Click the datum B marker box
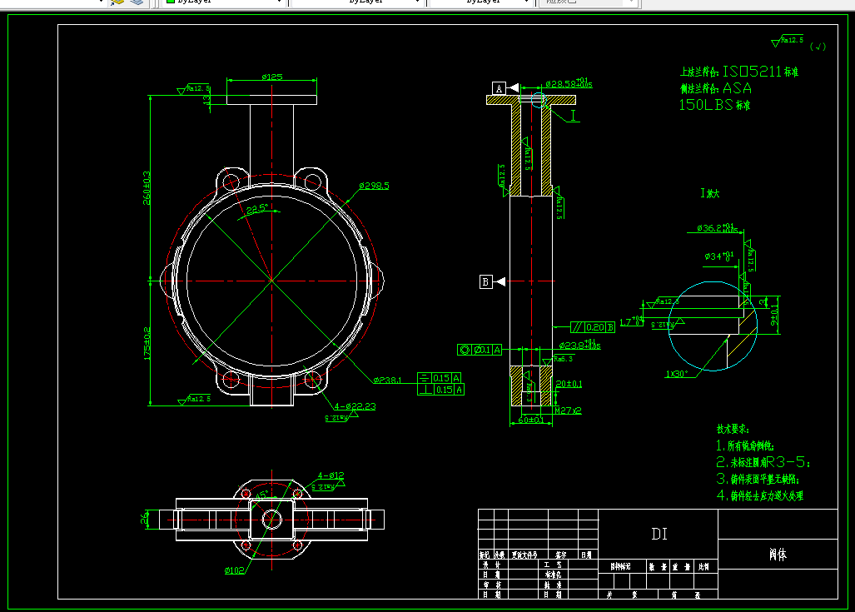This screenshot has width=855, height=612. (485, 281)
